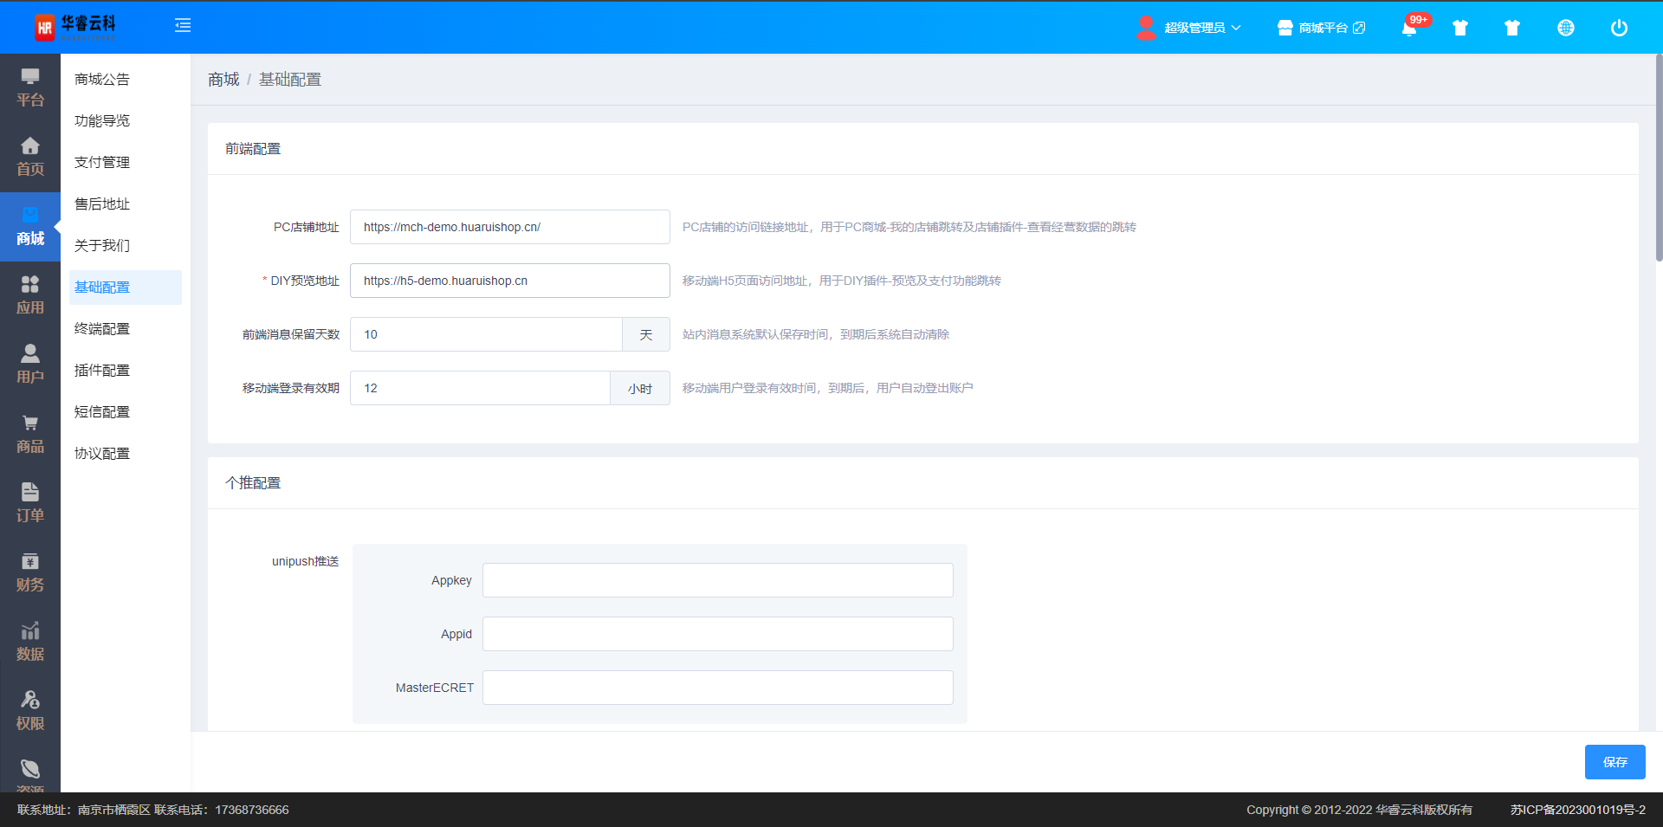Open the 用户 users section

[x=30, y=365]
